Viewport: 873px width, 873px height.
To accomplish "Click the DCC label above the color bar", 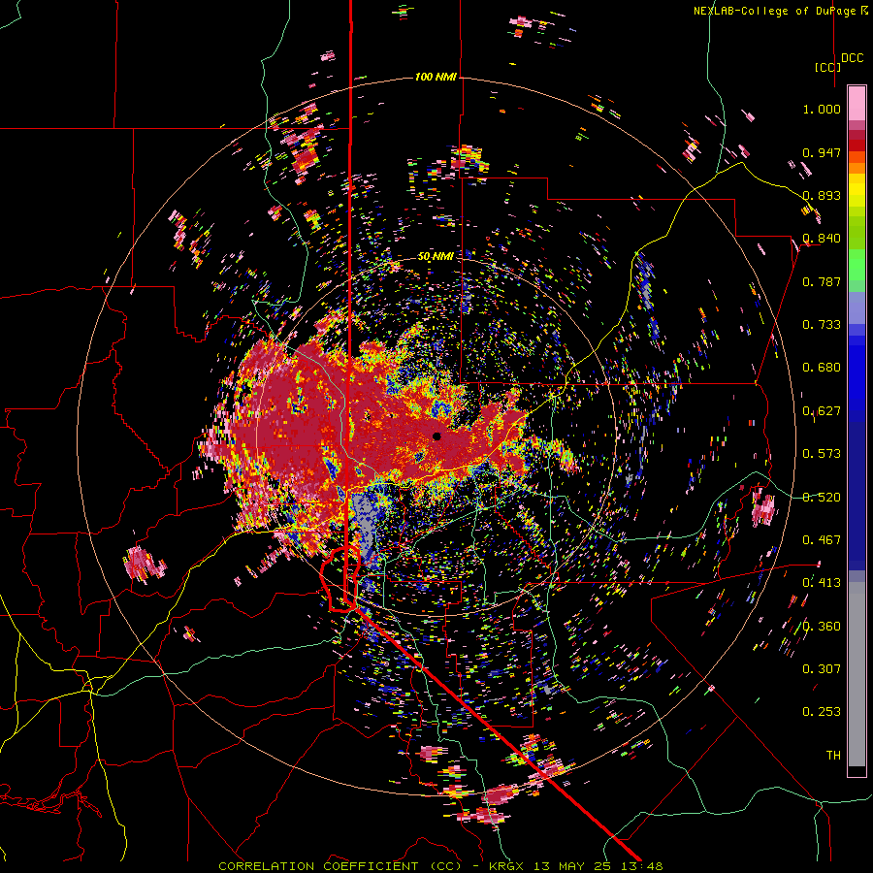I will click(852, 58).
